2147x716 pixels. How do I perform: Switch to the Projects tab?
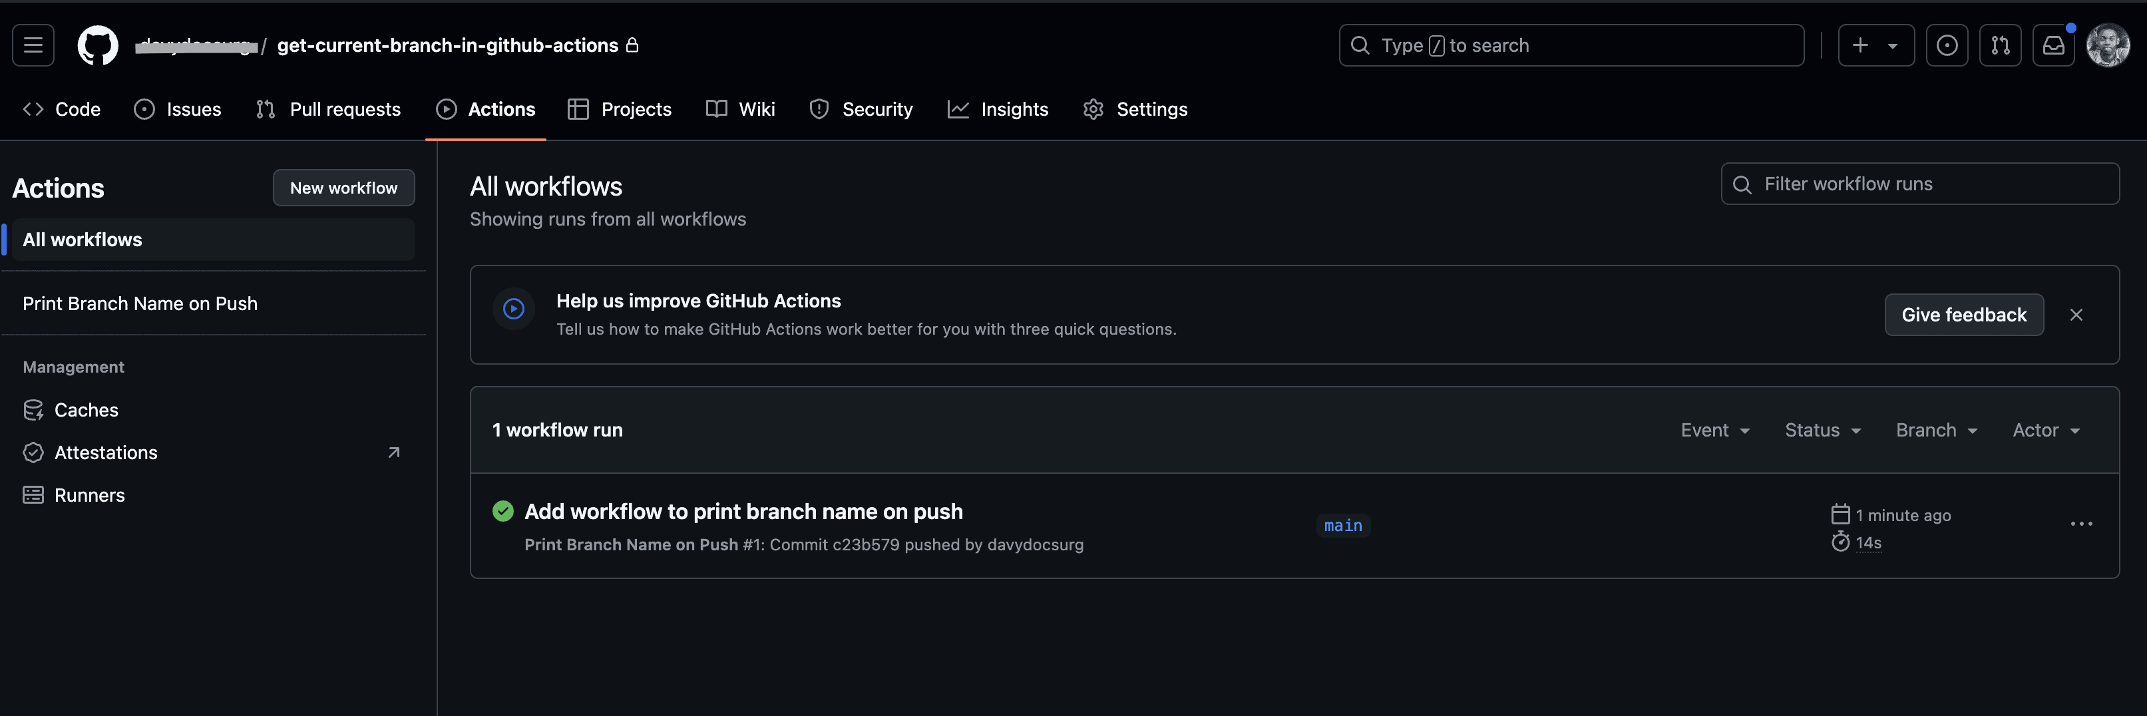620,109
